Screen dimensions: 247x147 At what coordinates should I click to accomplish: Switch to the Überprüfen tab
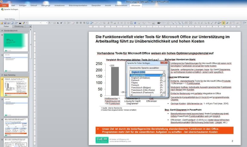click(x=96, y=5)
